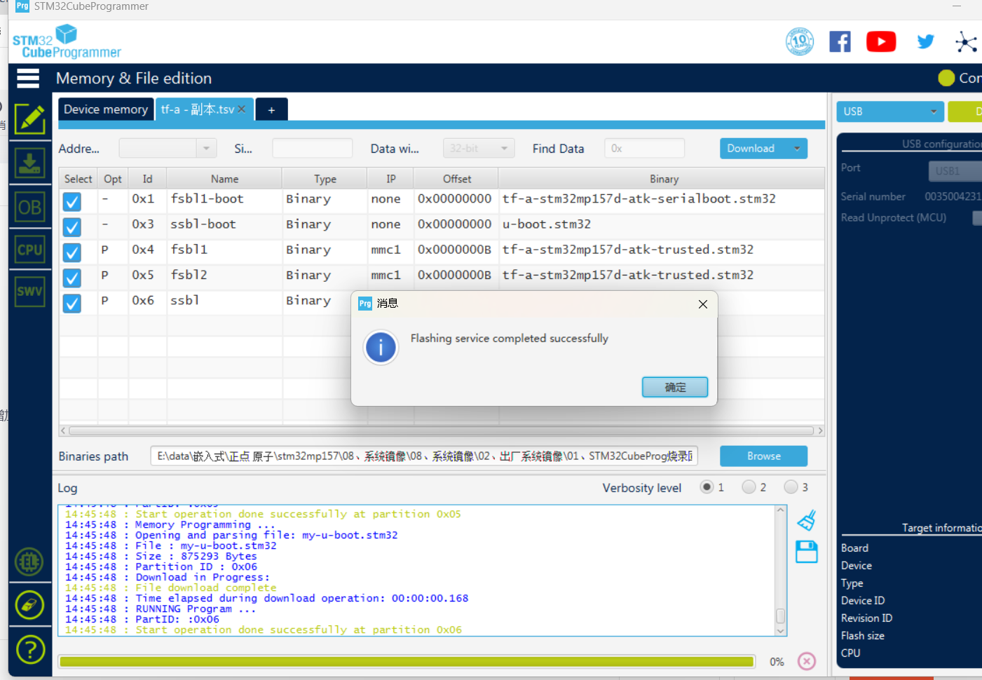
Task: Close the tf-a tsv tab
Action: pos(242,109)
